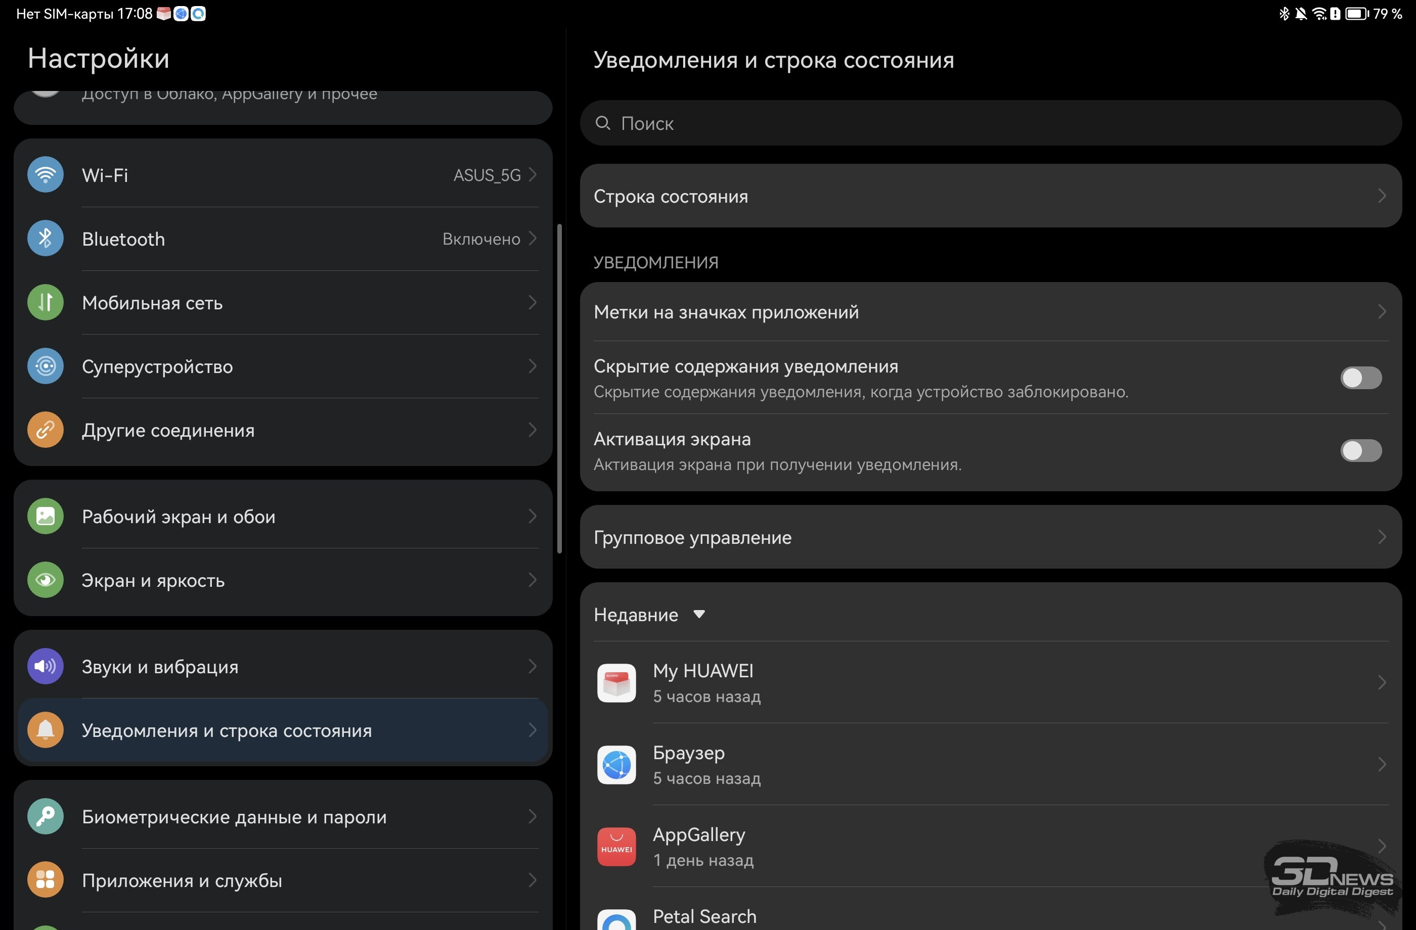The width and height of the screenshot is (1416, 930).
Task: Tap the Другие соединения orange link icon
Action: tap(45, 429)
